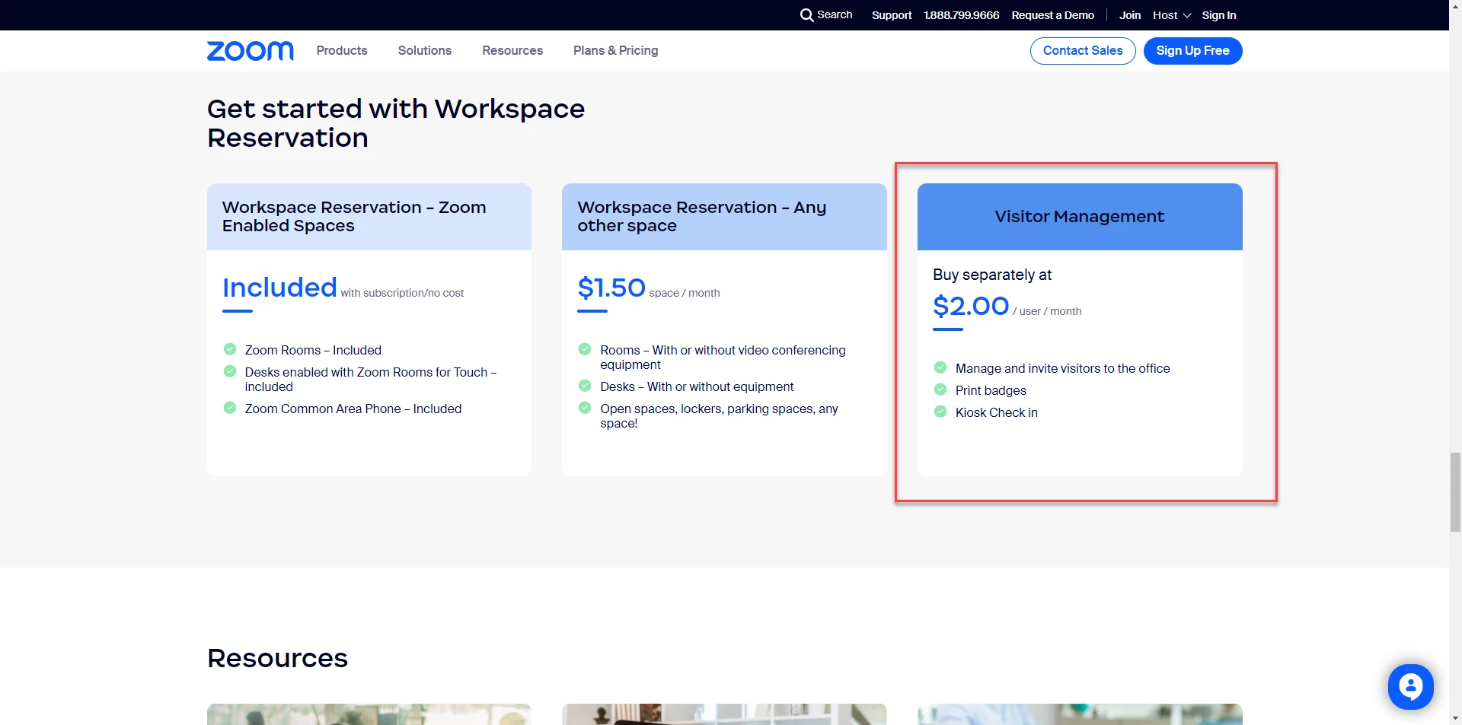Click the Search text in top bar
The image size is (1462, 725).
835,14
